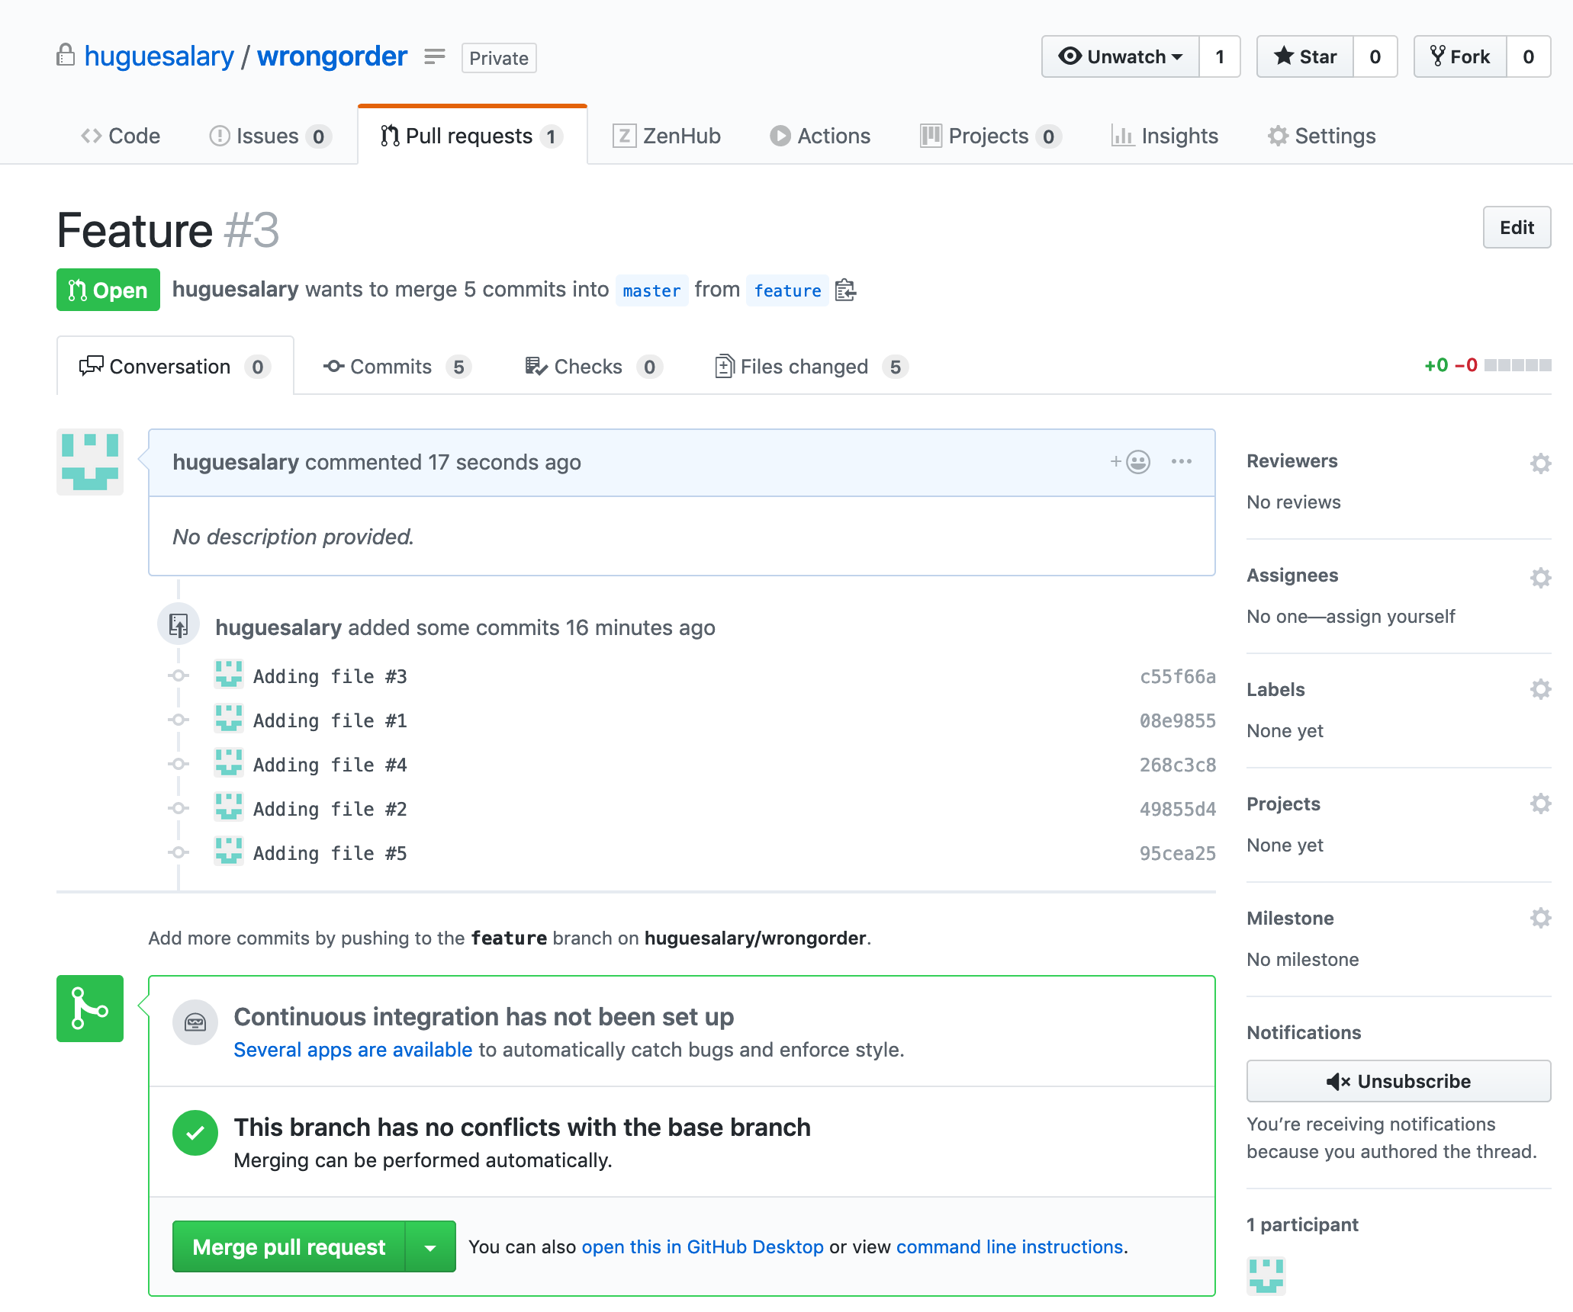Unsubscribe from thread notifications
1573x1312 pixels.
pyautogui.click(x=1398, y=1081)
